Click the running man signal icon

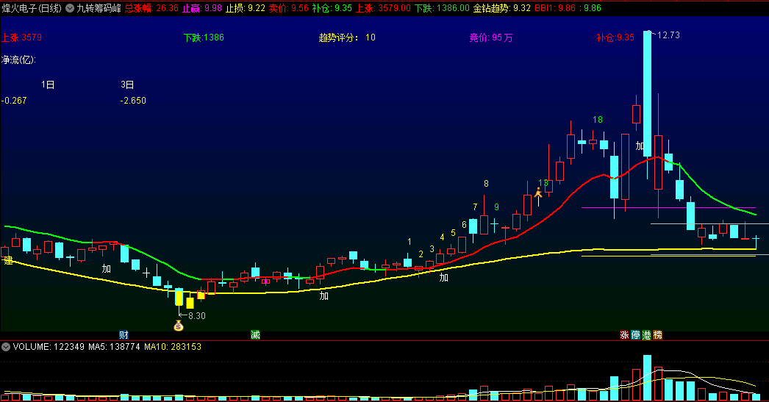pyautogui.click(x=538, y=192)
